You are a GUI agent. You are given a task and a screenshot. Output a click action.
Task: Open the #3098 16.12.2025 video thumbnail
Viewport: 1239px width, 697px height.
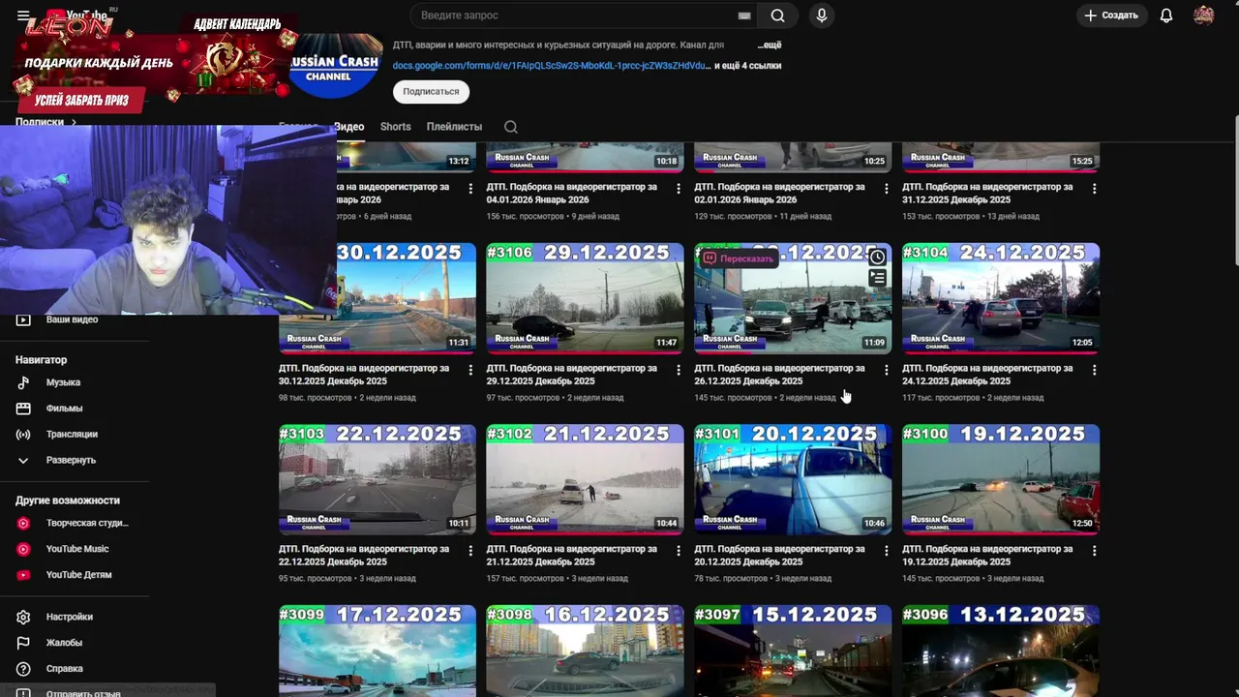pyautogui.click(x=585, y=651)
